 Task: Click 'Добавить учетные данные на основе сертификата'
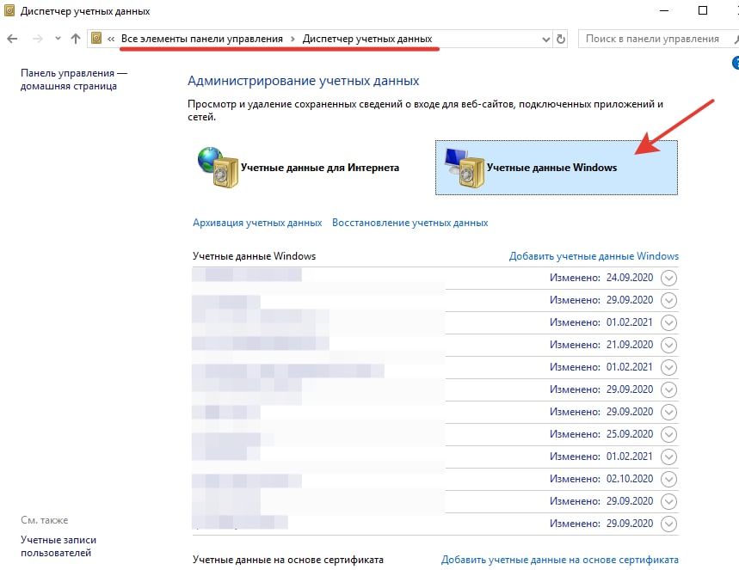[560, 560]
